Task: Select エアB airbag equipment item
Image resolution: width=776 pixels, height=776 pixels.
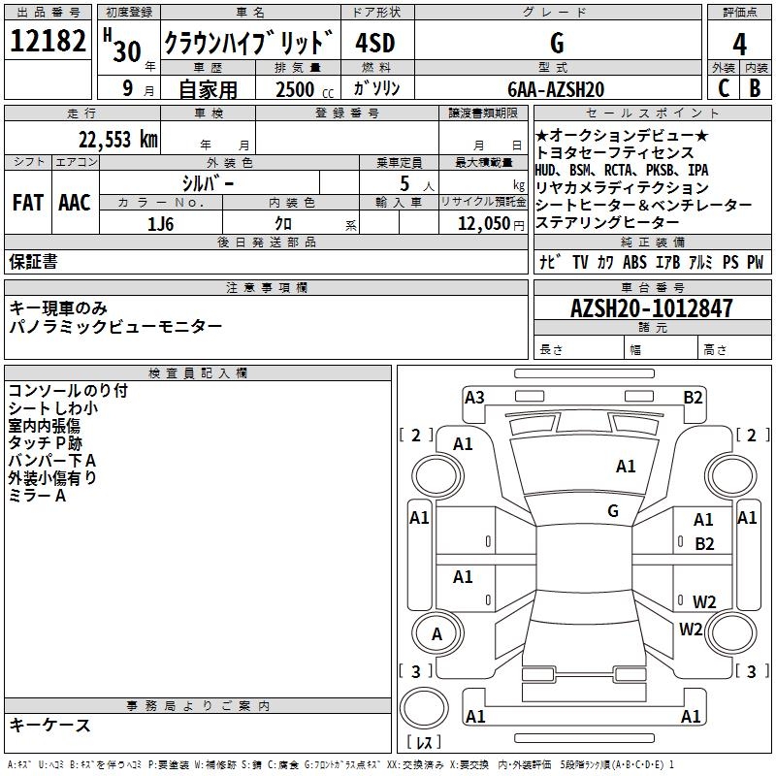Action: click(x=667, y=262)
